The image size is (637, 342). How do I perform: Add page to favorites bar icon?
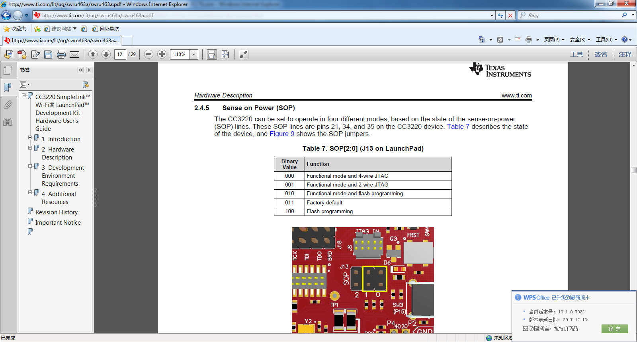(x=37, y=29)
